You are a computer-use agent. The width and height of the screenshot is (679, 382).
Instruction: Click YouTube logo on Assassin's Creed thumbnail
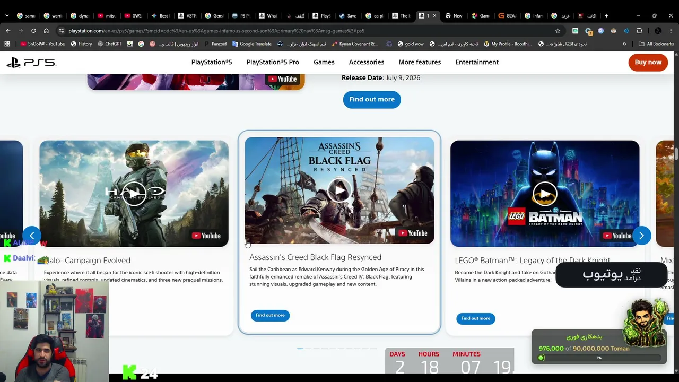point(412,232)
